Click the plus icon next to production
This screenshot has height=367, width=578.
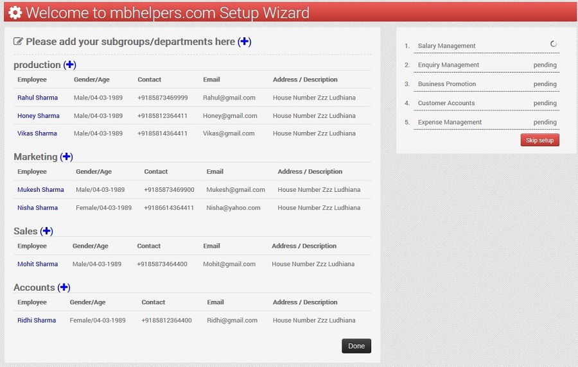pyautogui.click(x=70, y=65)
